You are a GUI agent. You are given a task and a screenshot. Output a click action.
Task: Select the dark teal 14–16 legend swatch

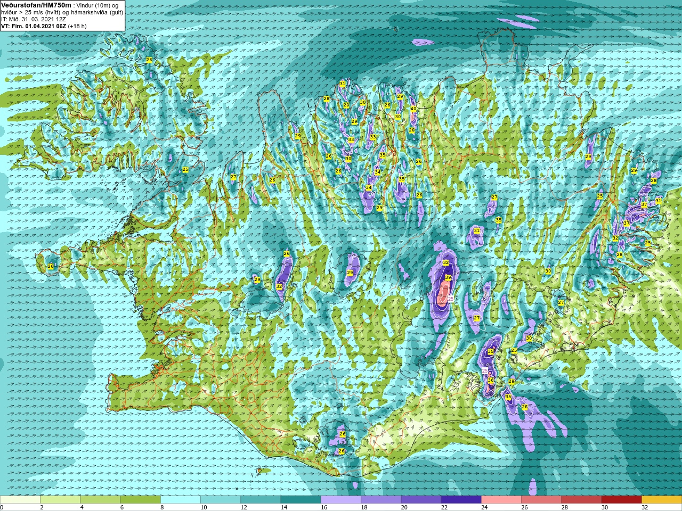(x=301, y=500)
